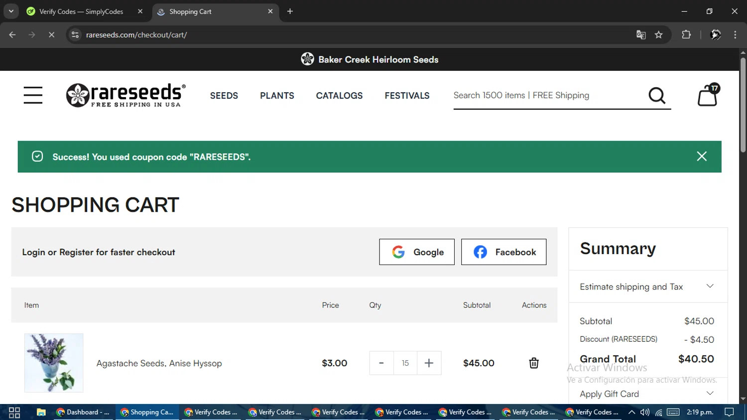Open the tab search dropdown arrow
Image resolution: width=747 pixels, height=420 pixels.
coord(11,11)
